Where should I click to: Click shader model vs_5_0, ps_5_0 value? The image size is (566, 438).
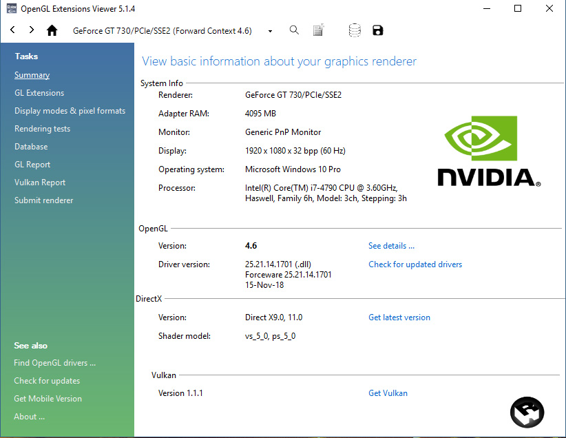coord(270,336)
